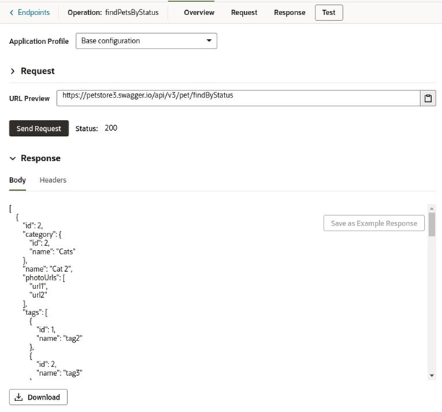The width and height of the screenshot is (442, 412).
Task: Collapse the Response section
Action: coord(12,158)
